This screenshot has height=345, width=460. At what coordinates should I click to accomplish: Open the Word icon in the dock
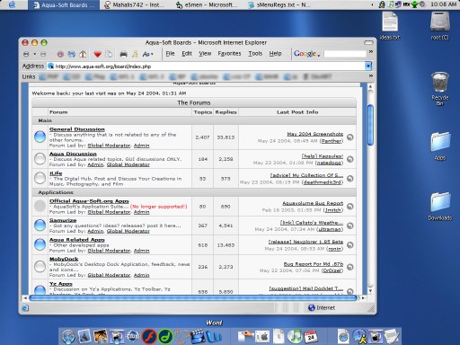[x=214, y=336]
